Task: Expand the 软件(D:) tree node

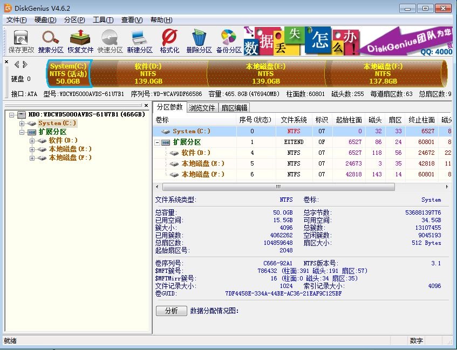Action: [32, 141]
